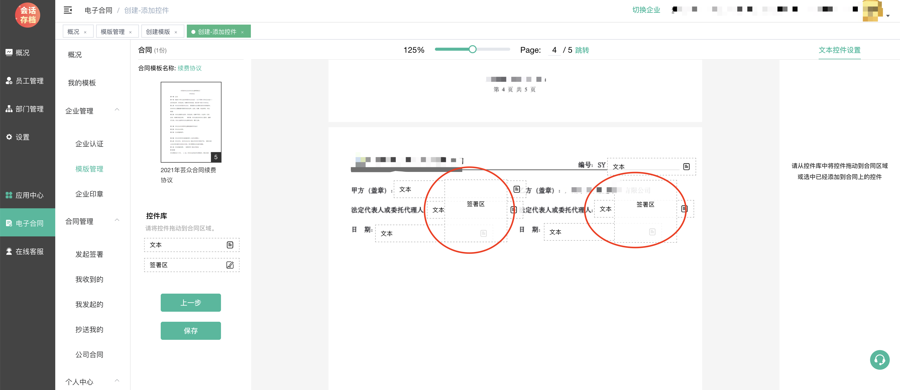
Task: Click text icon in 控件库 文本 widget
Action: (230, 245)
